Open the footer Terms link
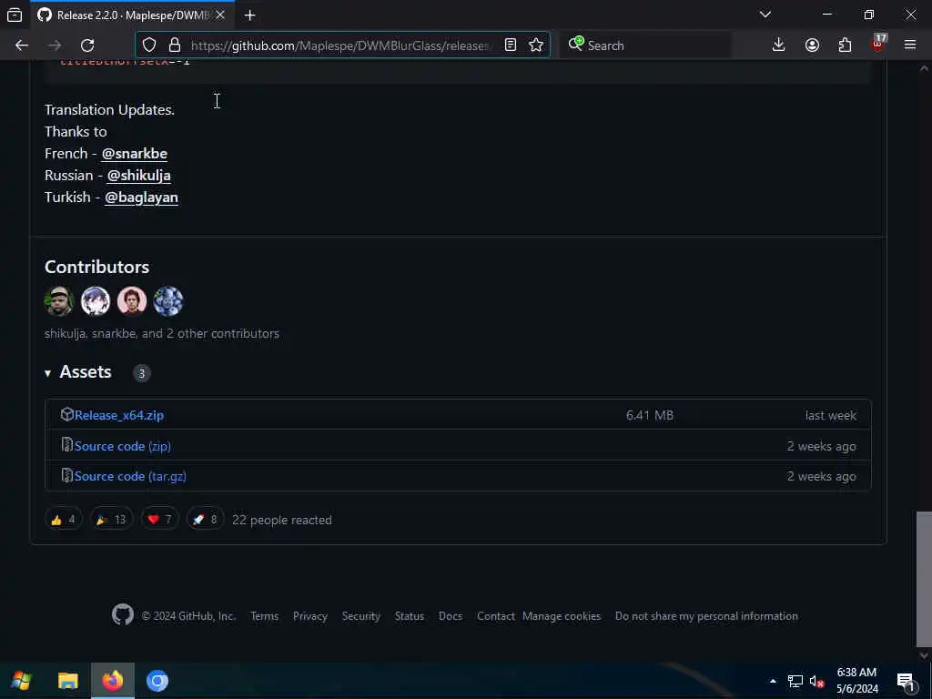The height and width of the screenshot is (699, 932). coord(265,616)
